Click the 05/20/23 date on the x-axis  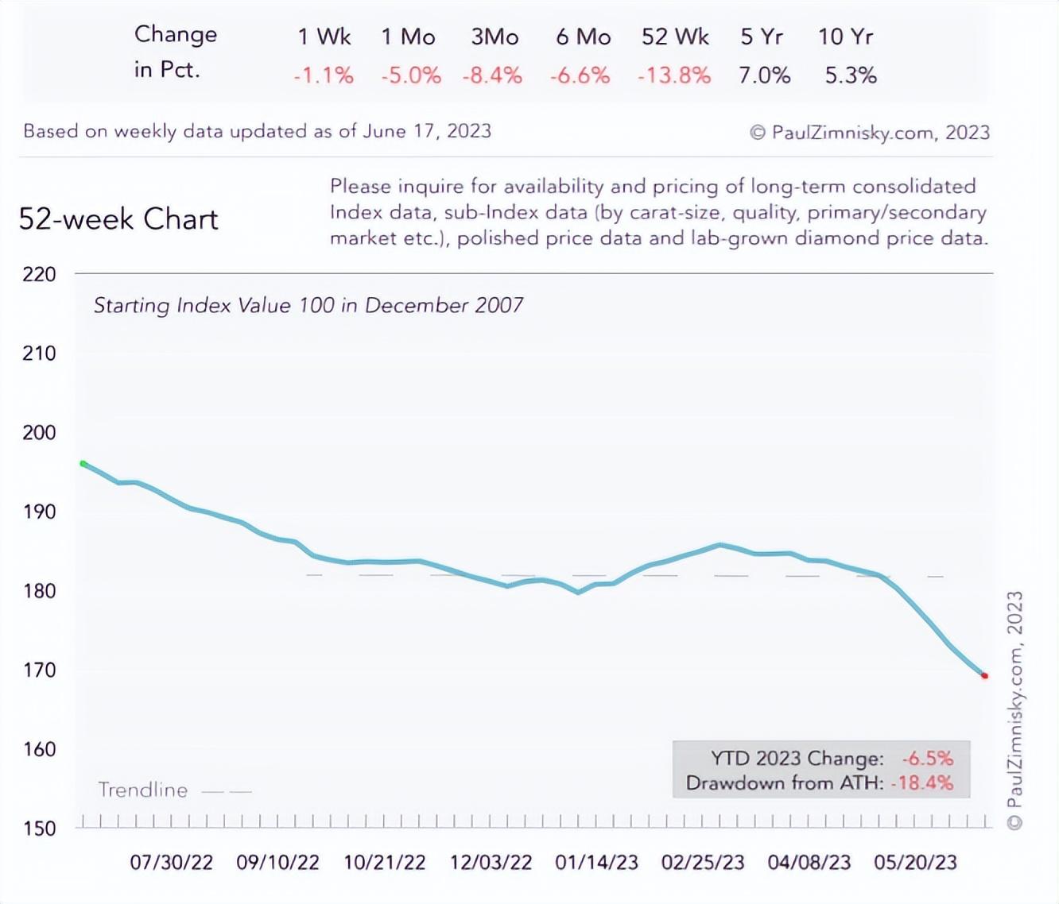point(916,863)
